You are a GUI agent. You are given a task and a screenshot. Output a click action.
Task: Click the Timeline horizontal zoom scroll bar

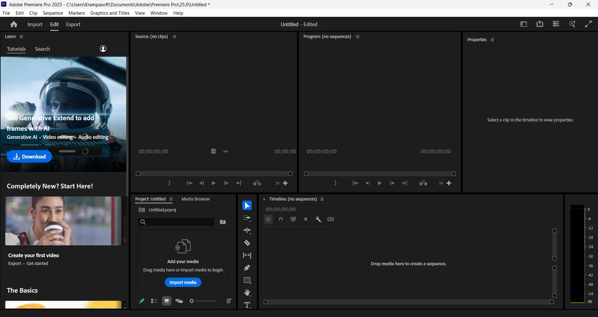tap(409, 302)
